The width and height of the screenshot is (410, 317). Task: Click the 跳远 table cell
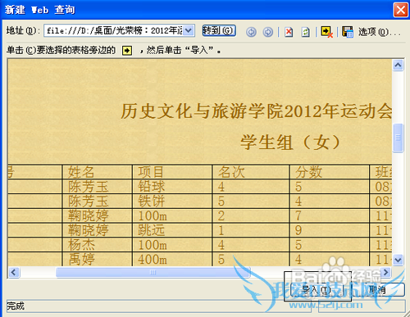[x=172, y=230]
